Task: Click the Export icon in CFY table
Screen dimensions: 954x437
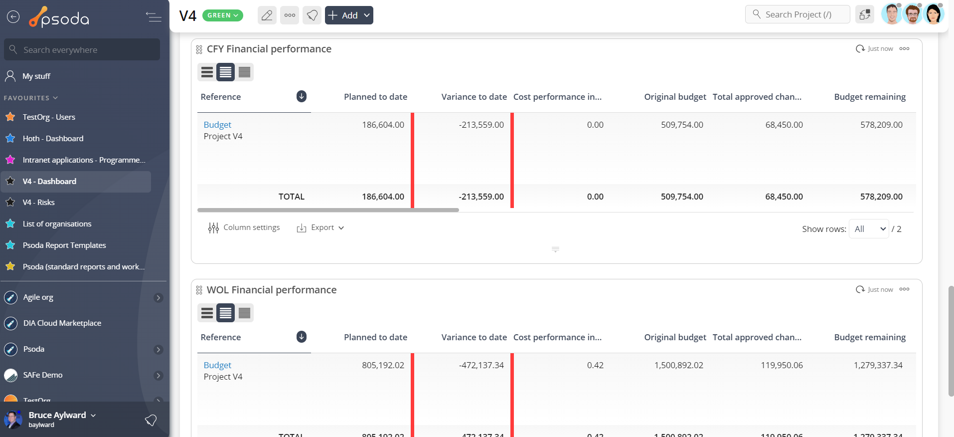Action: pyautogui.click(x=302, y=228)
